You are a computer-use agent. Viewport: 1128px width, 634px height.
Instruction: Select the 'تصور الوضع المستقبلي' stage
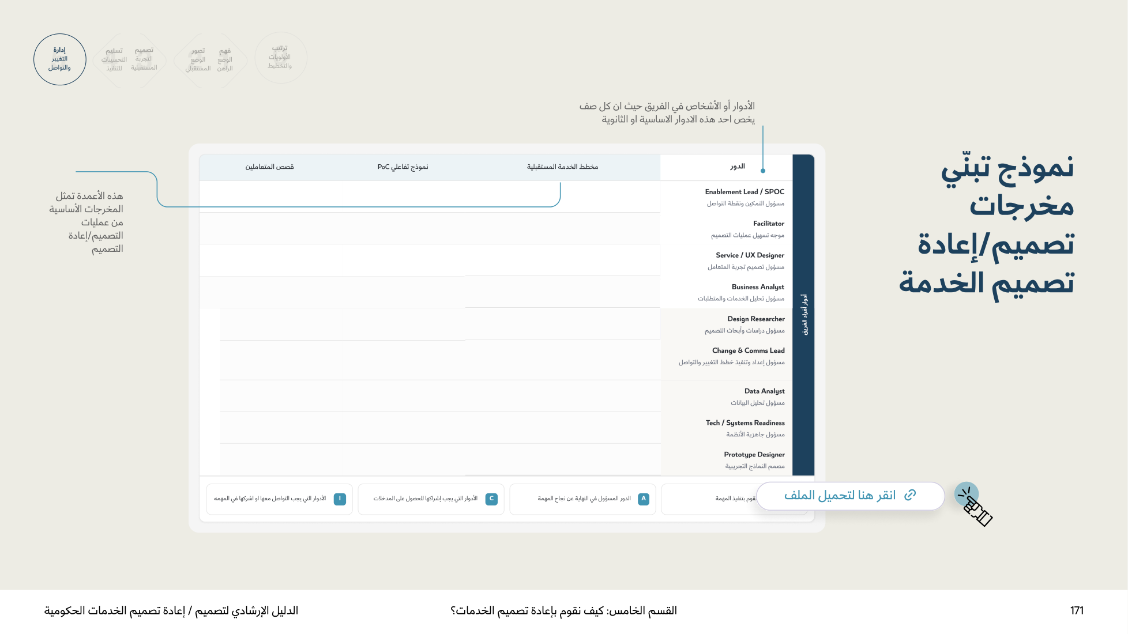pyautogui.click(x=198, y=60)
